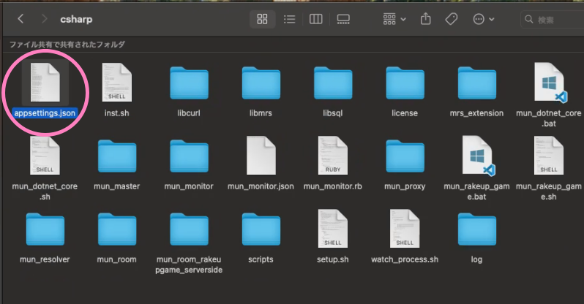Open the more actions ellipsis menu
584x304 pixels.
[x=483, y=19]
